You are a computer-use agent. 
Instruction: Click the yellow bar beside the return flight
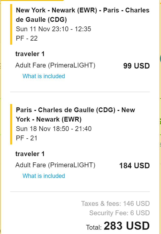coord(11,124)
